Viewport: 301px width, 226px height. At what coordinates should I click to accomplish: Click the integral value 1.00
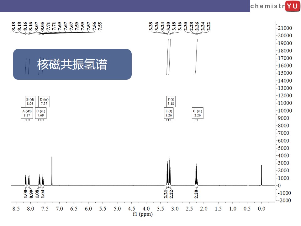[25, 194]
